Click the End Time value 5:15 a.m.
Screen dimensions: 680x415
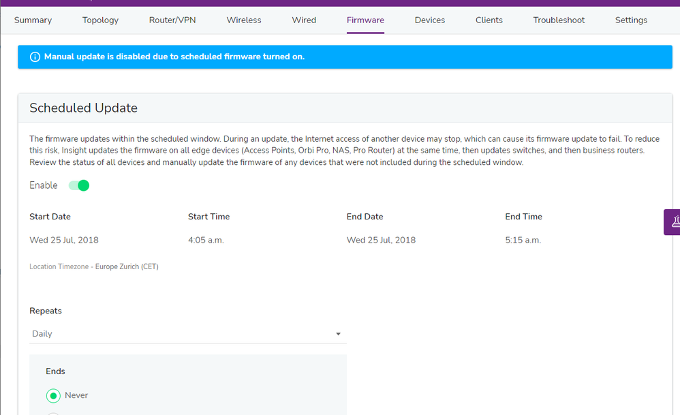pyautogui.click(x=523, y=240)
